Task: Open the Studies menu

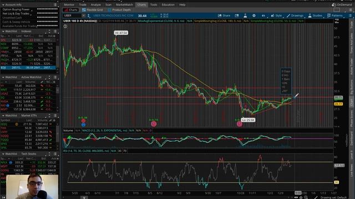Action: 315,15
